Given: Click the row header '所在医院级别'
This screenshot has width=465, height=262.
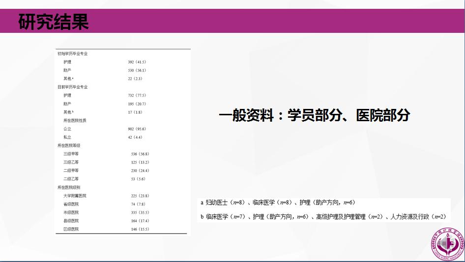Looking at the screenshot, I should tap(69, 187).
